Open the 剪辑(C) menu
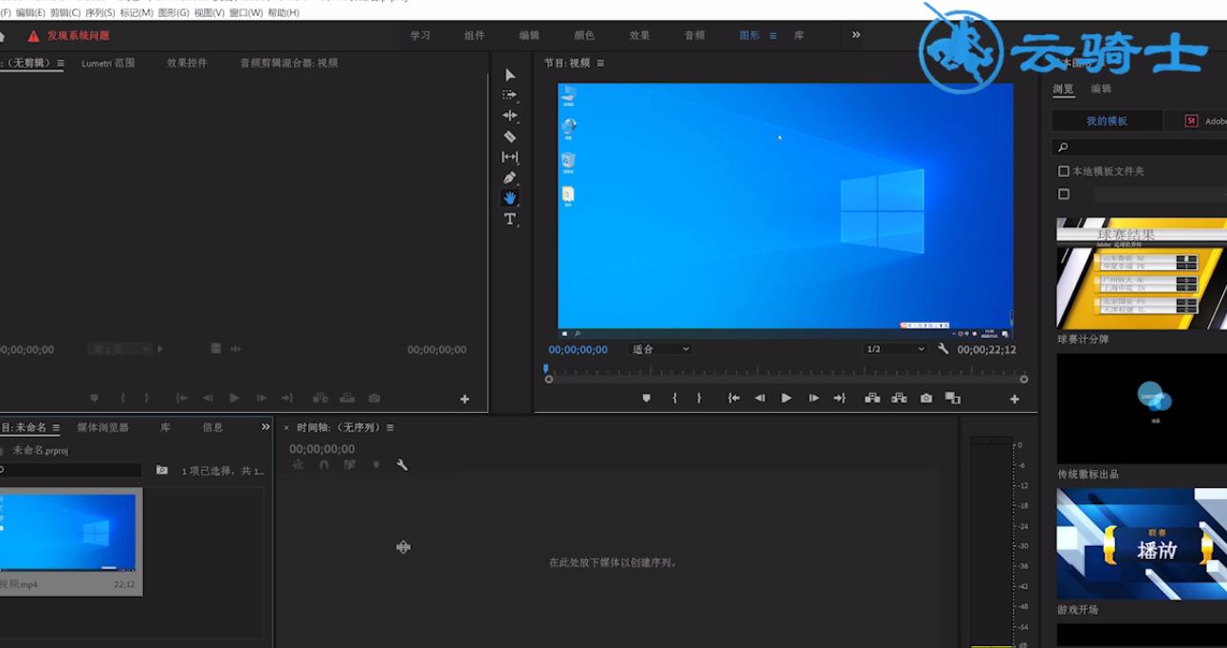Viewport: 1227px width, 648px height. click(x=65, y=13)
